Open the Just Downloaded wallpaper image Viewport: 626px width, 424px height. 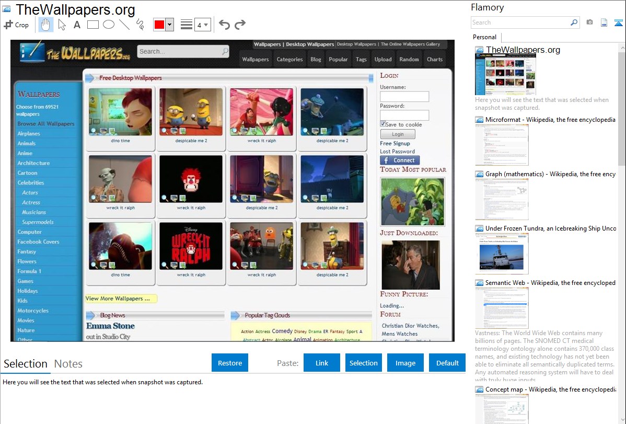[410, 265]
